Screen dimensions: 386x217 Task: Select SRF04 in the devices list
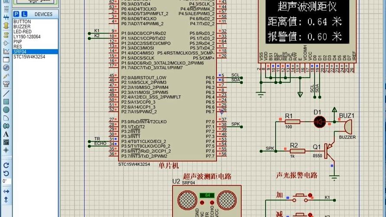click(x=35, y=52)
